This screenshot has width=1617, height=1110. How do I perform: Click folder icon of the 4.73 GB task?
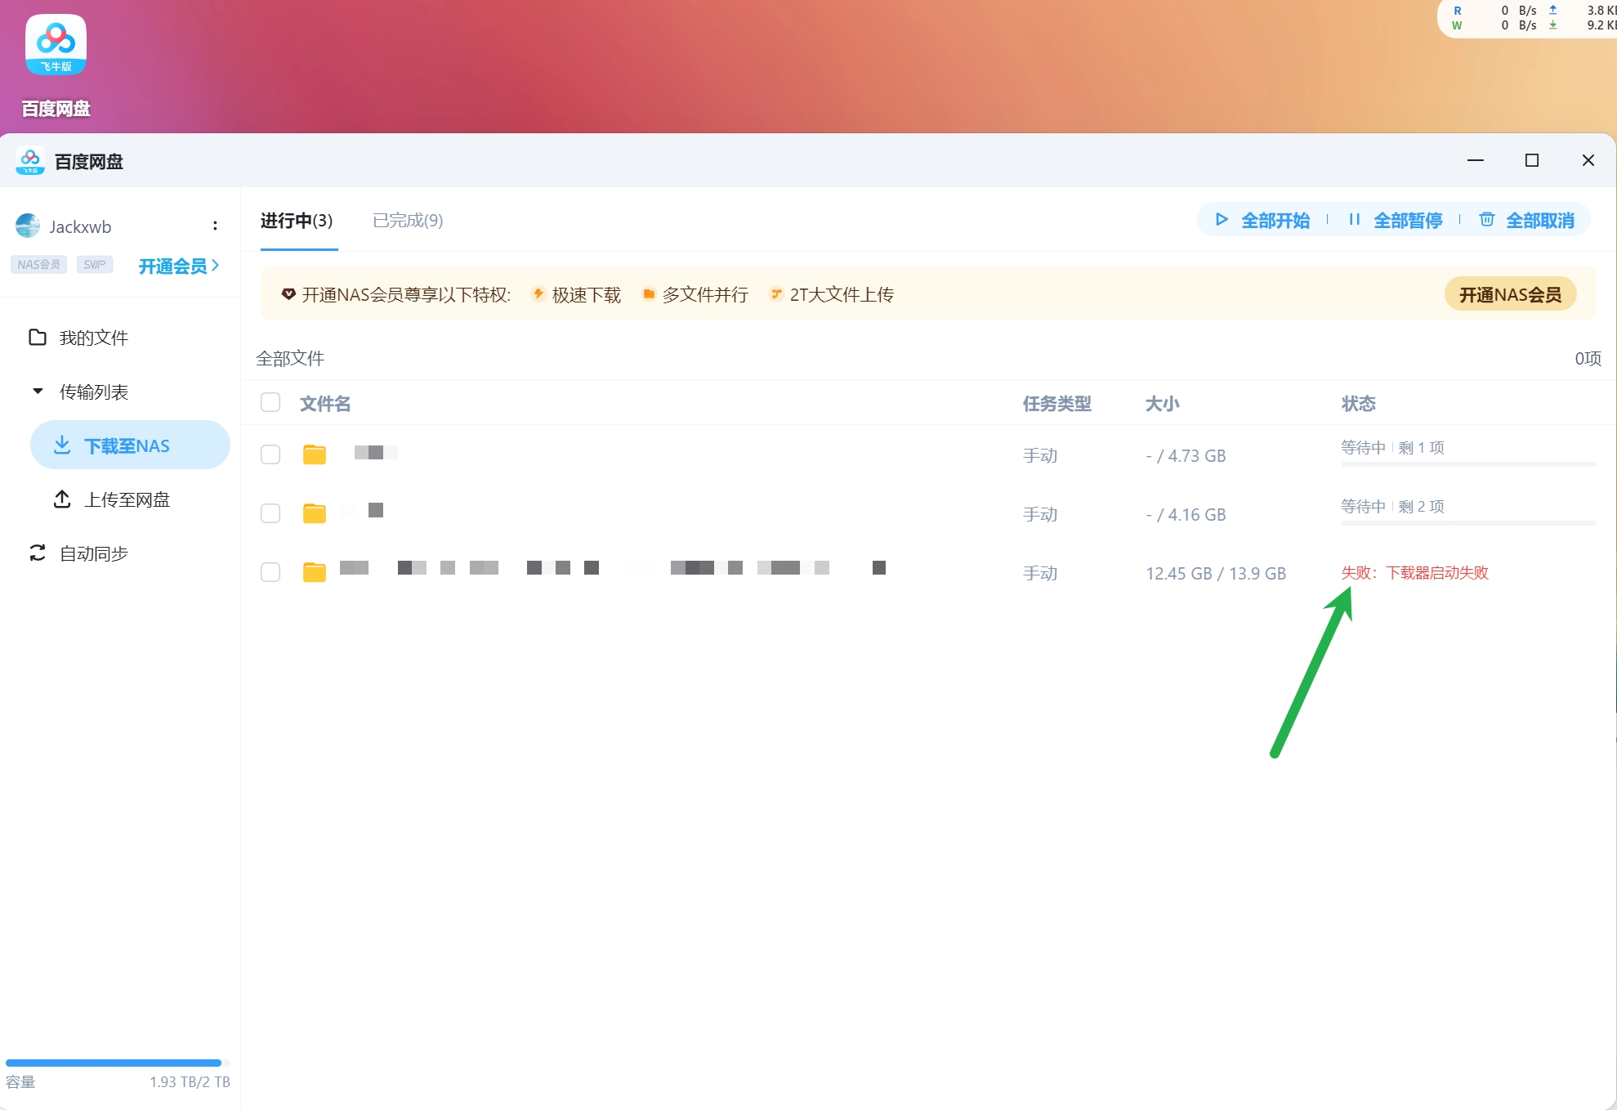(x=315, y=454)
